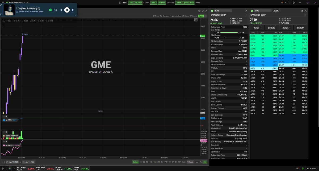Open chart Styles settings
Image resolution: width=319 pixels, height=171 pixels.
(186, 16)
